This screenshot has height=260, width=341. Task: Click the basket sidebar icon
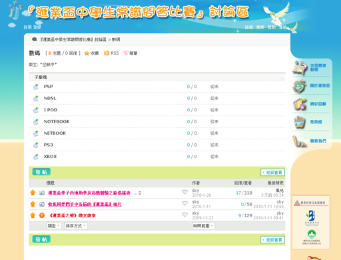point(300,122)
